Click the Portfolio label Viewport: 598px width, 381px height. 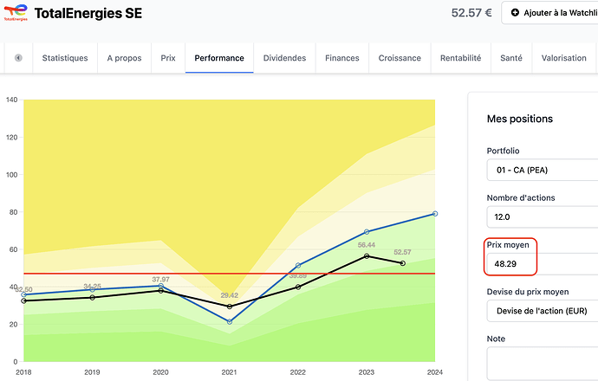(503, 151)
